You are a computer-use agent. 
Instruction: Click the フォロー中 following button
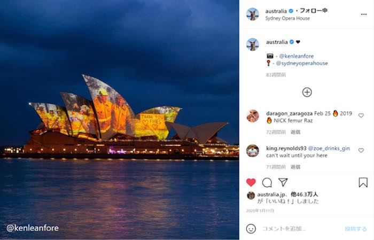[314, 11]
